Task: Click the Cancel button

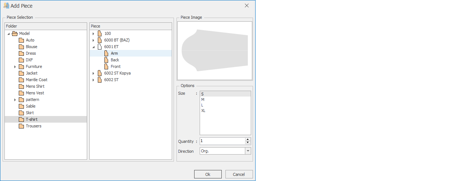Action: pyautogui.click(x=239, y=174)
